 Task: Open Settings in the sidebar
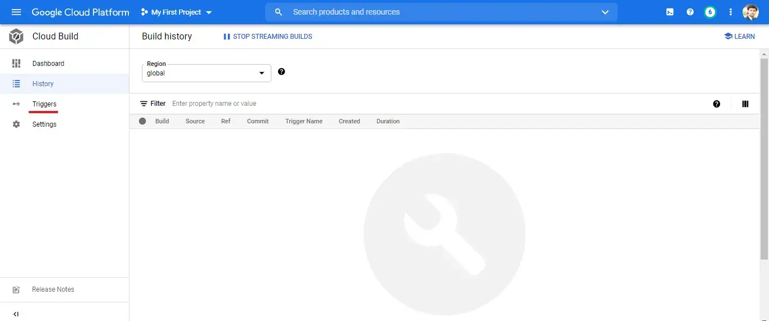65,124
